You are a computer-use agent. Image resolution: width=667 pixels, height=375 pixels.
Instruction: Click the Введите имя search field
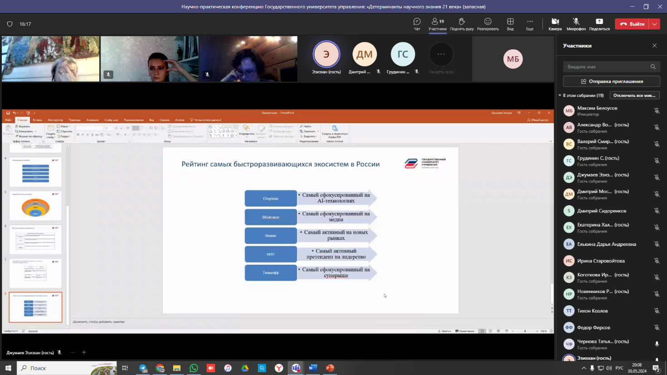click(x=611, y=67)
